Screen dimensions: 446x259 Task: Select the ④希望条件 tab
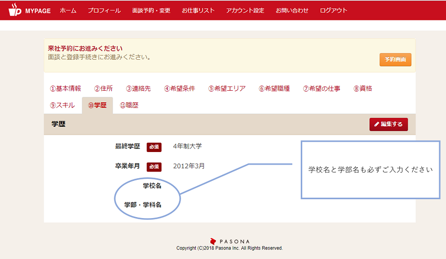tap(179, 89)
